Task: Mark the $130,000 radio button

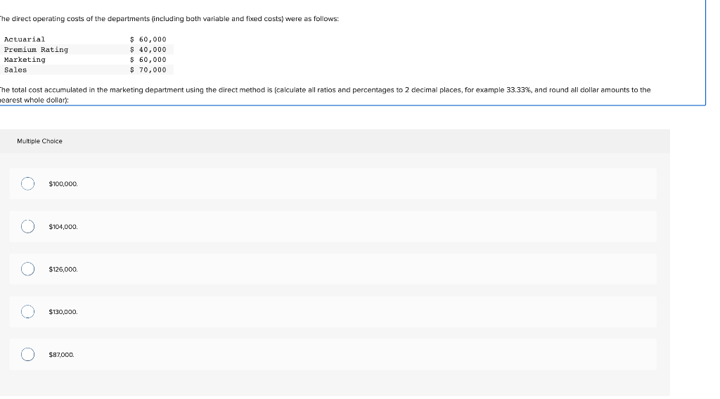Action: pos(27,311)
